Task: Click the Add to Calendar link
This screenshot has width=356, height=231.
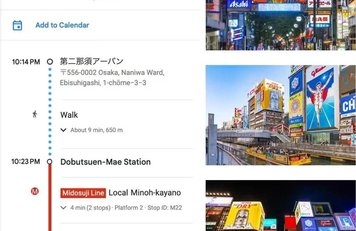Action: (62, 25)
